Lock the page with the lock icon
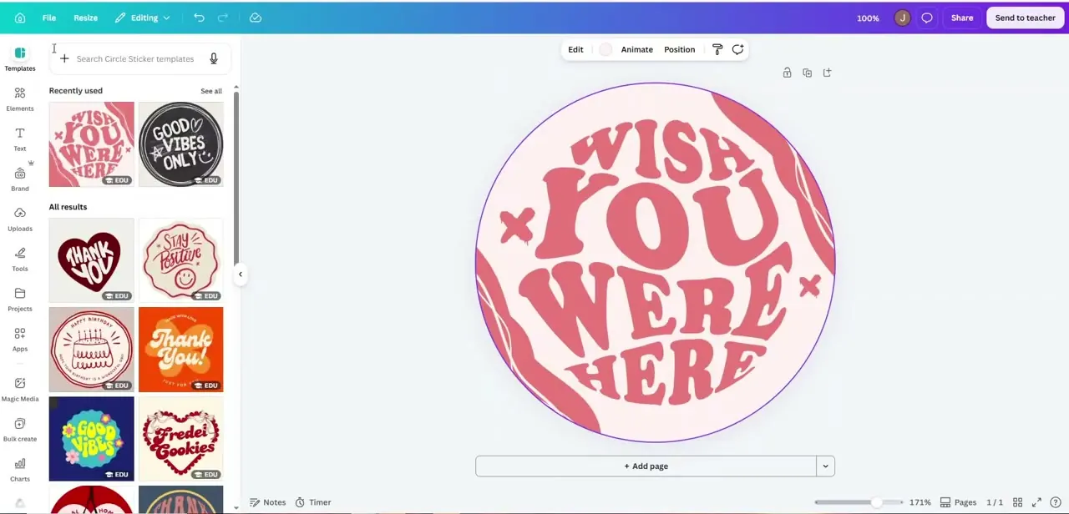The height and width of the screenshot is (514, 1069). (x=787, y=73)
